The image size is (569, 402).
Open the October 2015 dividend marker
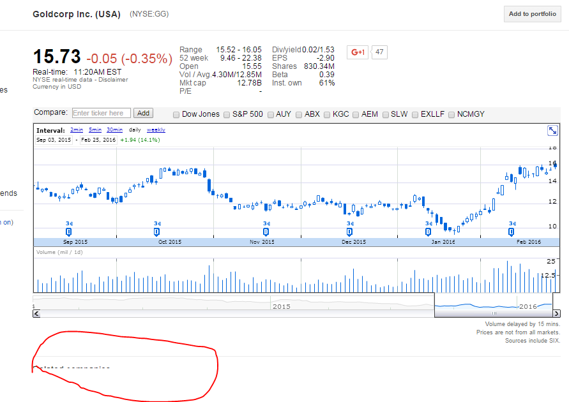[156, 232]
